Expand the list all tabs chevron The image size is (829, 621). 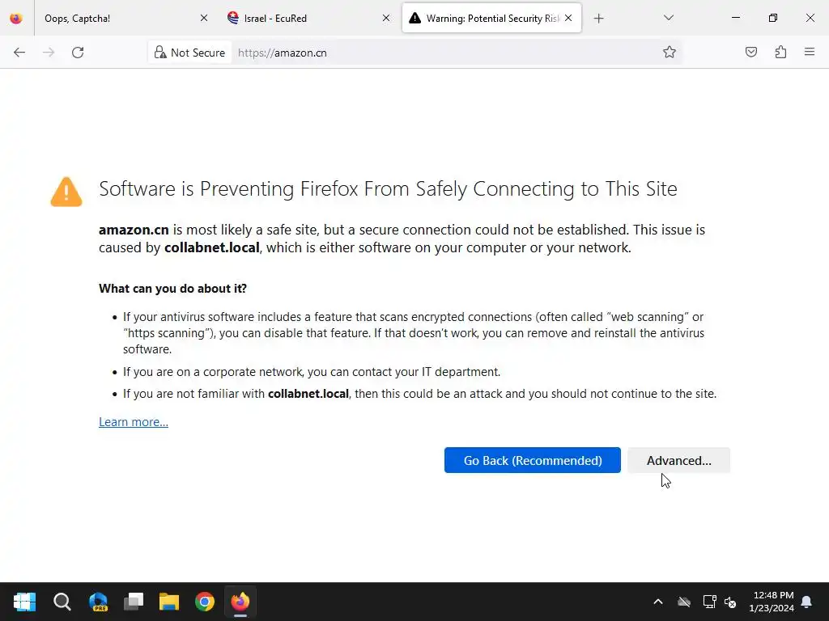(x=669, y=18)
